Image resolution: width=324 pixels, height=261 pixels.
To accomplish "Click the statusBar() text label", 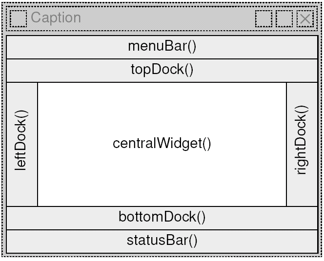I will click(x=162, y=241).
